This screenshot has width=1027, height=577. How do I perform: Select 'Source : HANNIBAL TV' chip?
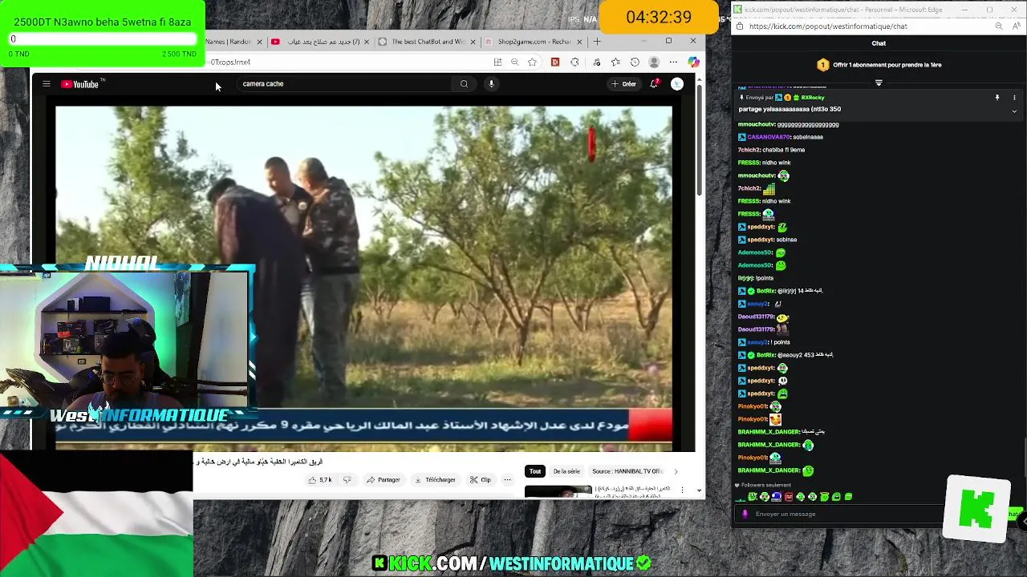point(627,471)
